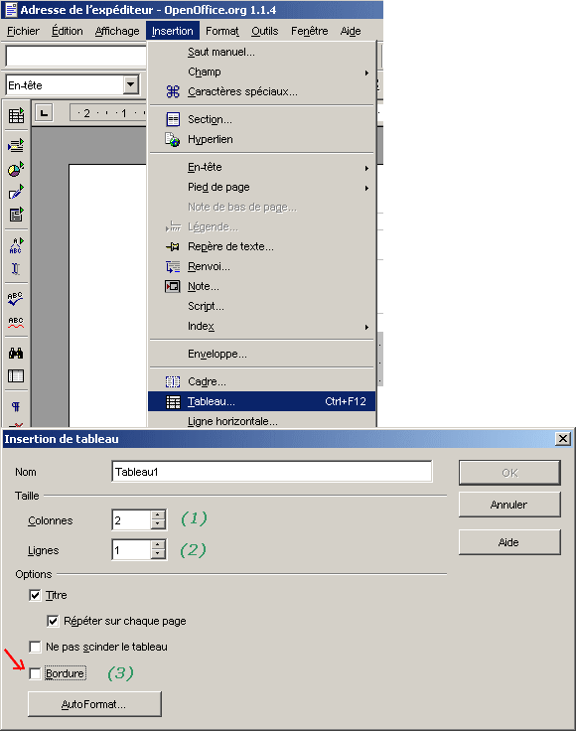This screenshot has width=576, height=731.
Task: Check the Bordure checkbox
Action: pos(35,673)
